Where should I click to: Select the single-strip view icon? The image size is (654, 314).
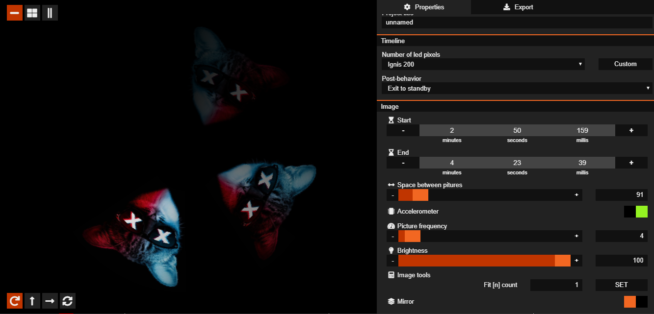15,13
